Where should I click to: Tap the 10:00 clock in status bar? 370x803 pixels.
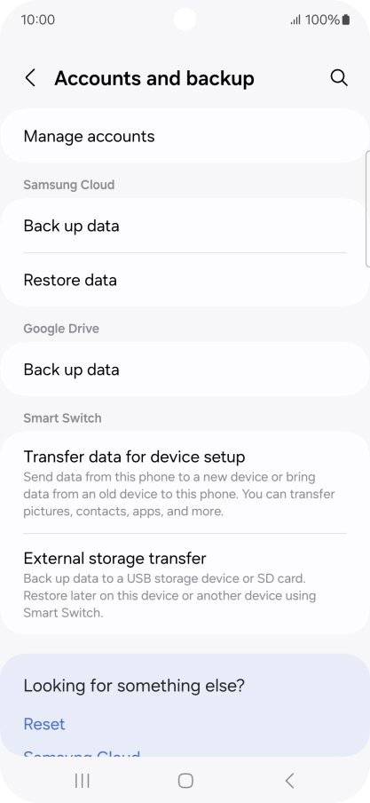pos(38,20)
